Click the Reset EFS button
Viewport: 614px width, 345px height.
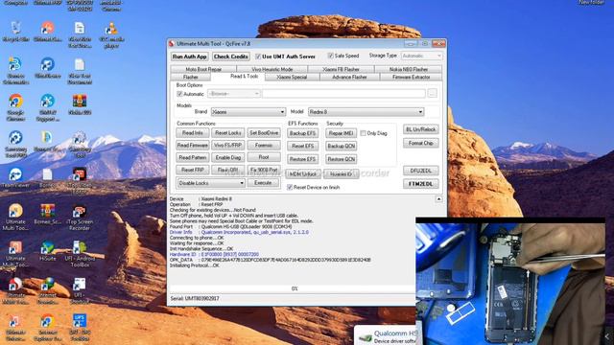[x=303, y=147]
